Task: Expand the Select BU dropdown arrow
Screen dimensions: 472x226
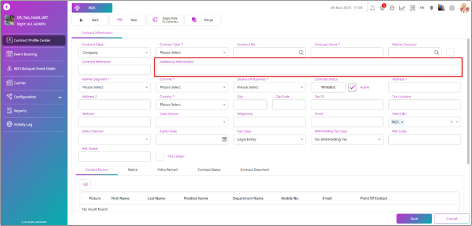Action: click(x=457, y=122)
